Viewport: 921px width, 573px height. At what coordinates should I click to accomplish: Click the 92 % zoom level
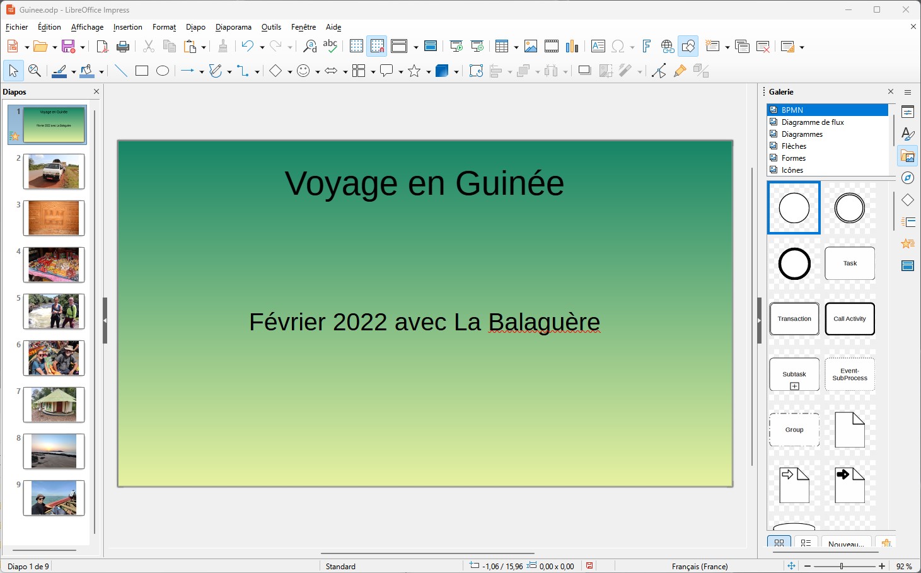coord(904,566)
